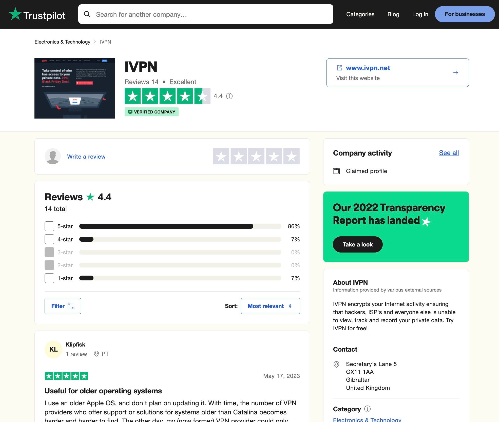Click the breadcrumb chevron separator
Image resolution: width=499 pixels, height=422 pixels.
pos(95,42)
